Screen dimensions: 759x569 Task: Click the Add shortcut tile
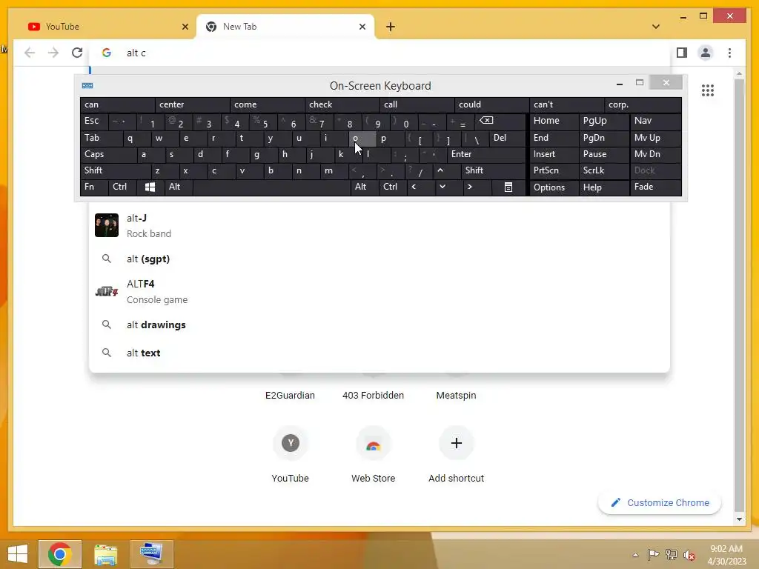click(x=456, y=455)
